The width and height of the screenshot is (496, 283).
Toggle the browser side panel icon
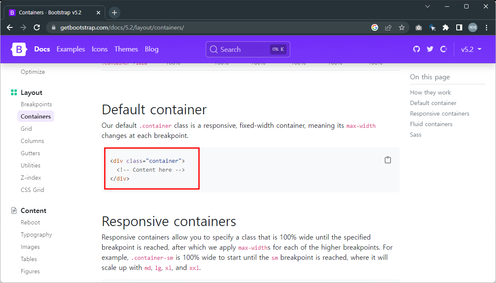point(459,27)
